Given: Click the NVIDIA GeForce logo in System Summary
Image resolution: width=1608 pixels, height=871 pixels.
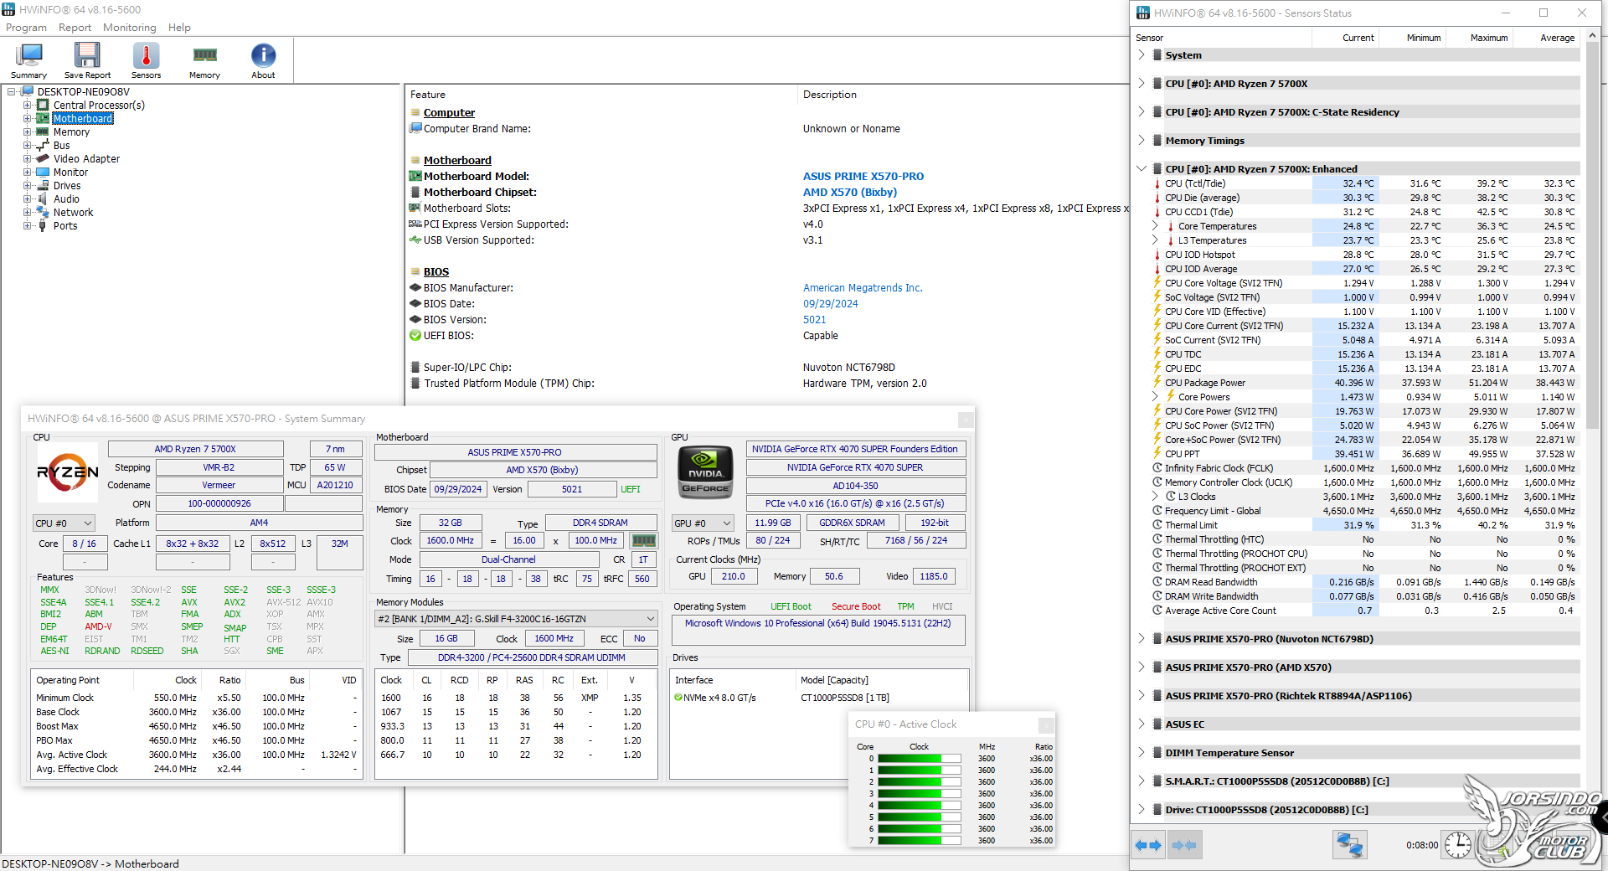Looking at the screenshot, I should (x=705, y=472).
